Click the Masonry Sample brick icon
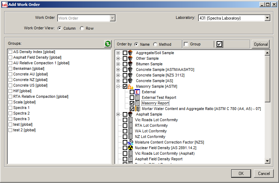Image resolution: width=279 pixels, height=183 pixels. point(130,86)
